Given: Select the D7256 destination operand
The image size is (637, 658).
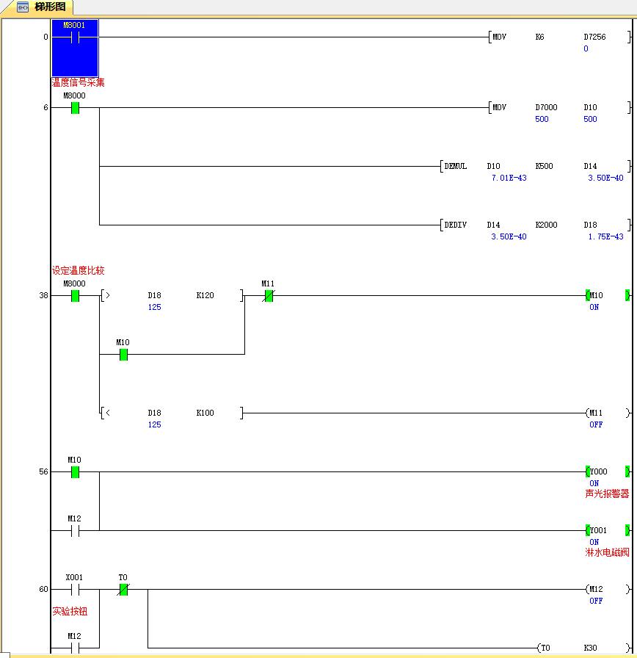Looking at the screenshot, I should (x=594, y=37).
